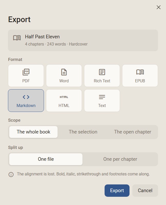Image resolution: width=166 pixels, height=205 pixels.
Task: Click the document icon in the Word format card
Action: click(x=64, y=72)
